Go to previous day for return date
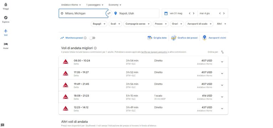 [220, 13]
